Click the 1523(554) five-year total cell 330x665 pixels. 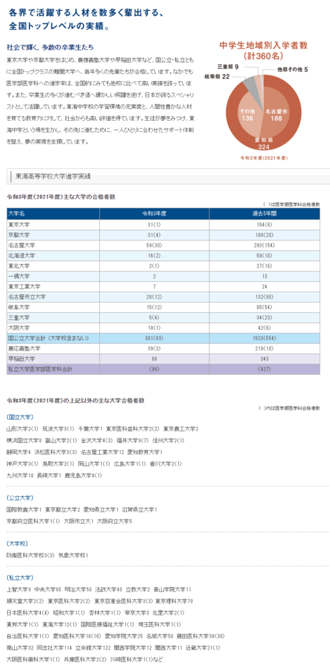(x=265, y=338)
